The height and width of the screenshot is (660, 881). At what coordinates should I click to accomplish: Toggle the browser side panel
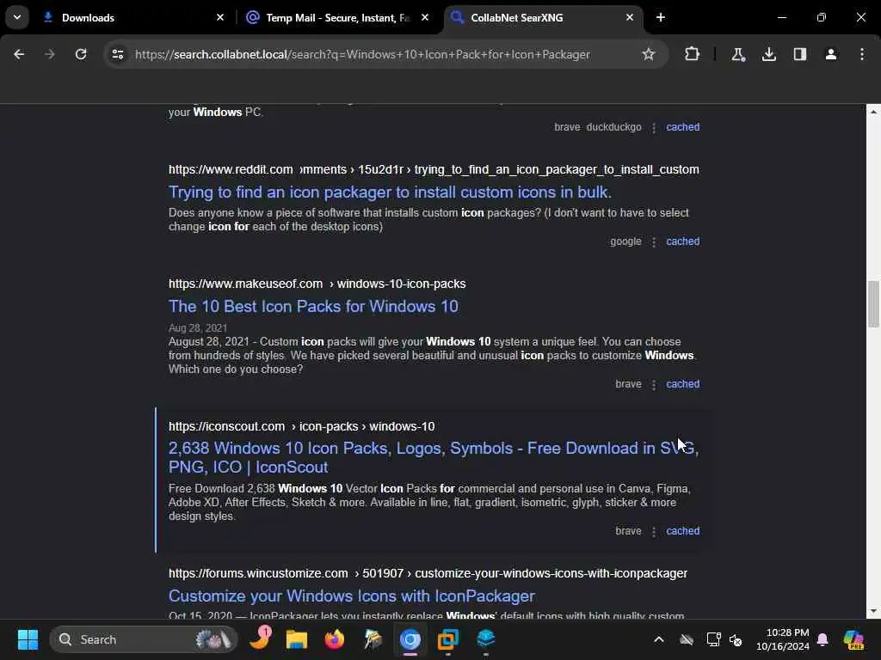[x=800, y=54]
